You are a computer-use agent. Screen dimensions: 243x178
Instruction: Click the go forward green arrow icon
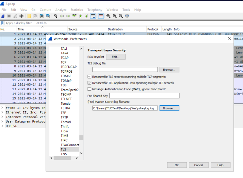pyautogui.click(x=68, y=16)
